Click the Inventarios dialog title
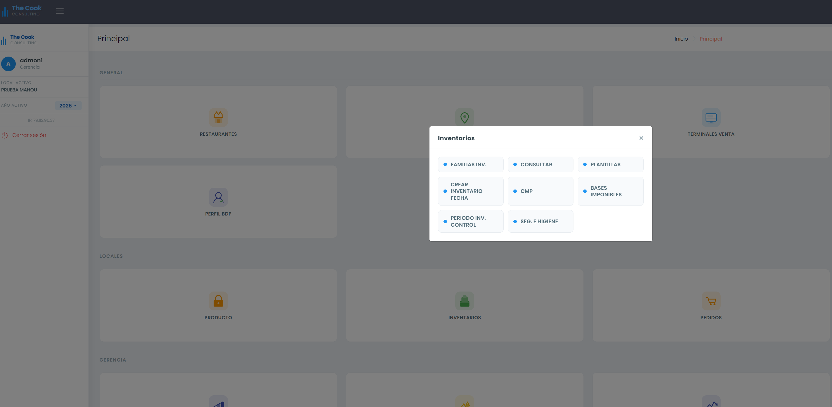Screen dimensions: 832x407 [x=456, y=138]
